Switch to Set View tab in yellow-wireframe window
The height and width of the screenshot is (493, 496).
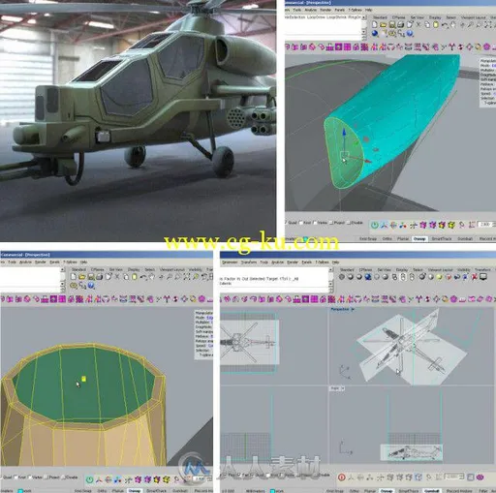coord(116,269)
